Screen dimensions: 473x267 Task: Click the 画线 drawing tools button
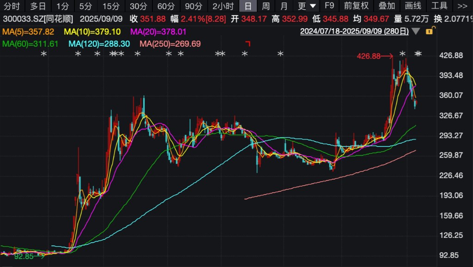pos(413,6)
